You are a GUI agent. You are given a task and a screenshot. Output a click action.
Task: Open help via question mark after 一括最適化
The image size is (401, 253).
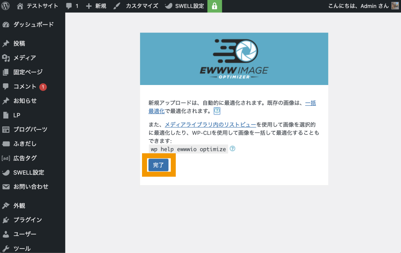tap(217, 111)
